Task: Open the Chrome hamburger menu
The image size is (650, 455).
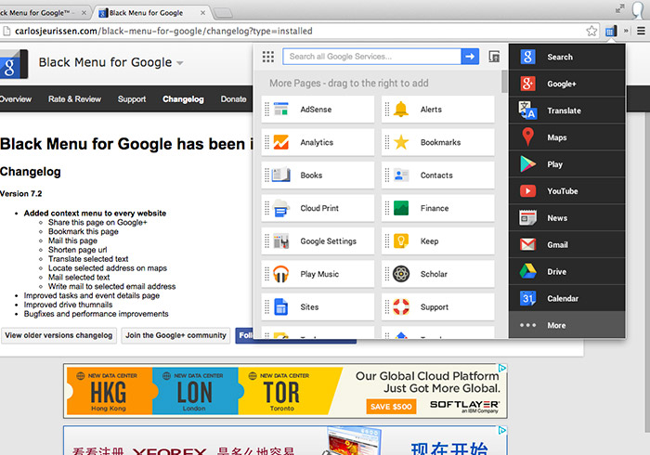Action: click(641, 31)
